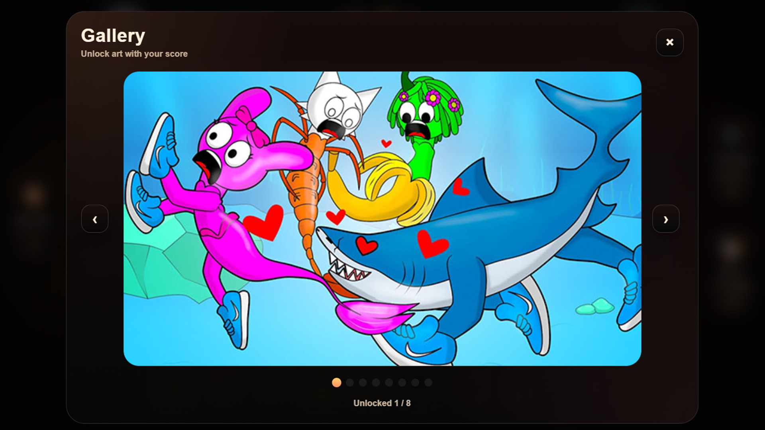Navigate to the next gallery artwork
Image resolution: width=765 pixels, height=430 pixels.
pyautogui.click(x=665, y=219)
